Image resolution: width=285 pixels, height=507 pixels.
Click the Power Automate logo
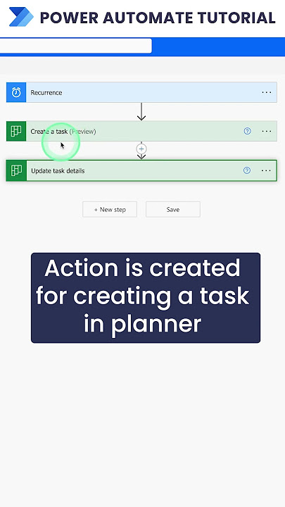coord(21,17)
